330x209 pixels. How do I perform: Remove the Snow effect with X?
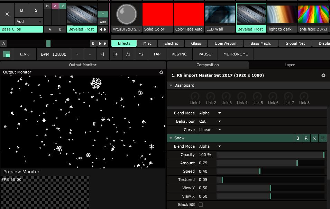coord(314,138)
